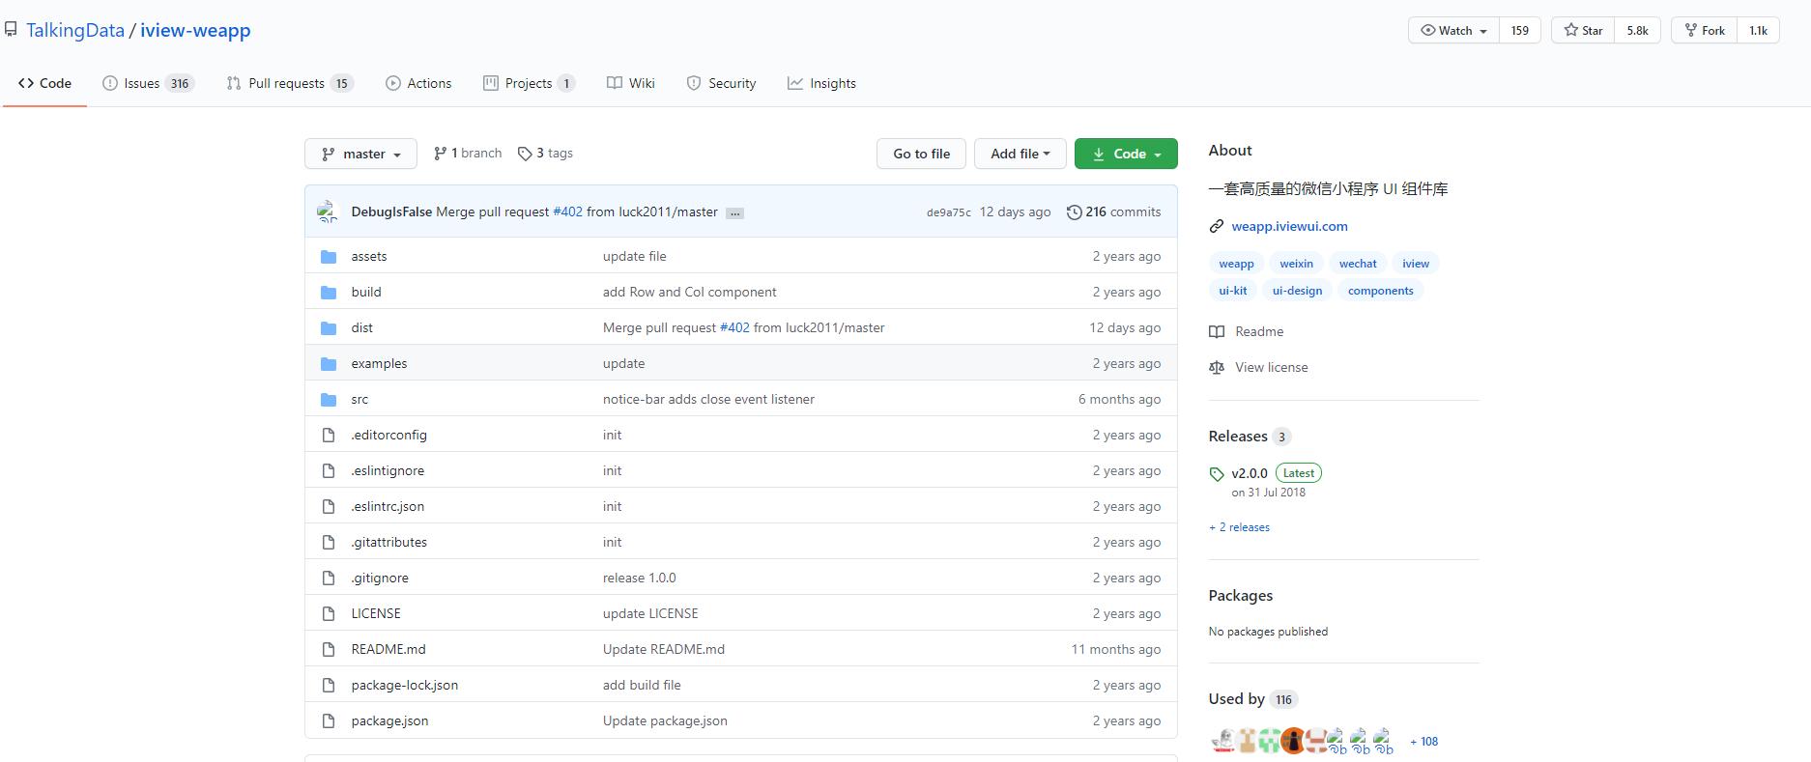Open the TalkingData owner link
This screenshot has height=762, width=1811.
75,30
